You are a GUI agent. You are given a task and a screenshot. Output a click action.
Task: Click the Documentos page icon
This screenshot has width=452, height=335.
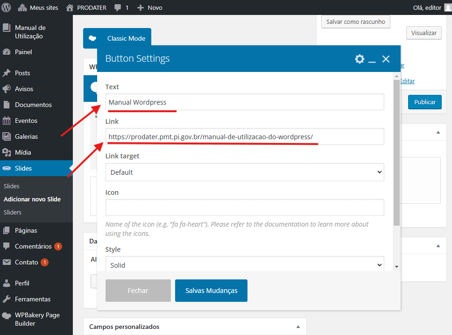[x=7, y=105]
